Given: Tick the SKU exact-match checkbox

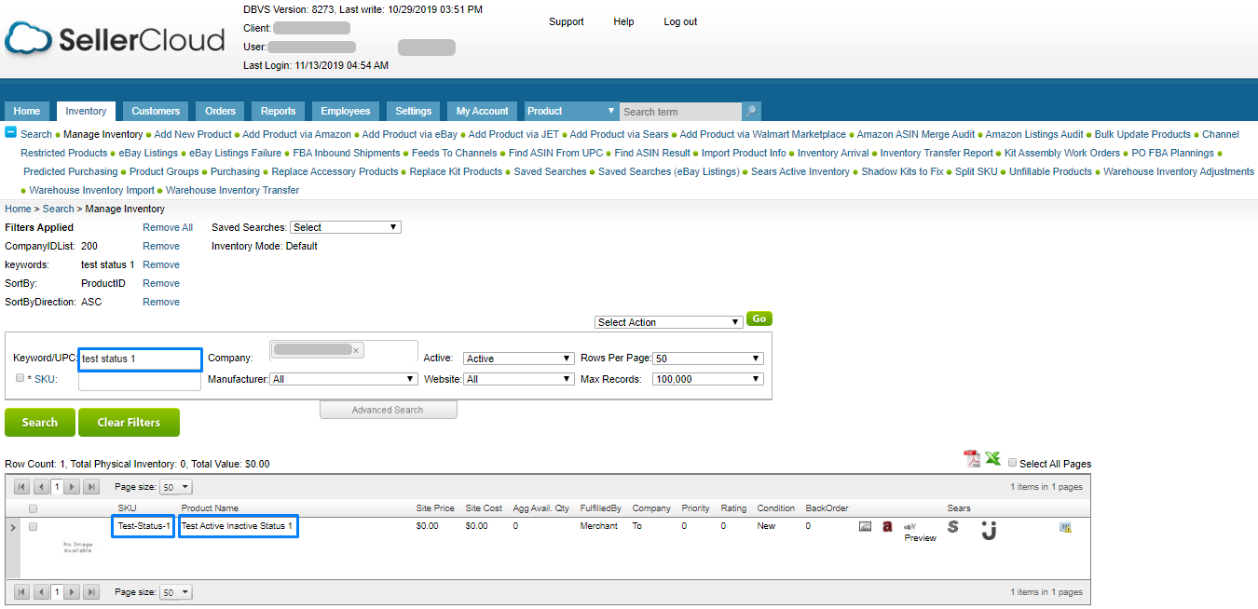Looking at the screenshot, I should coord(20,378).
